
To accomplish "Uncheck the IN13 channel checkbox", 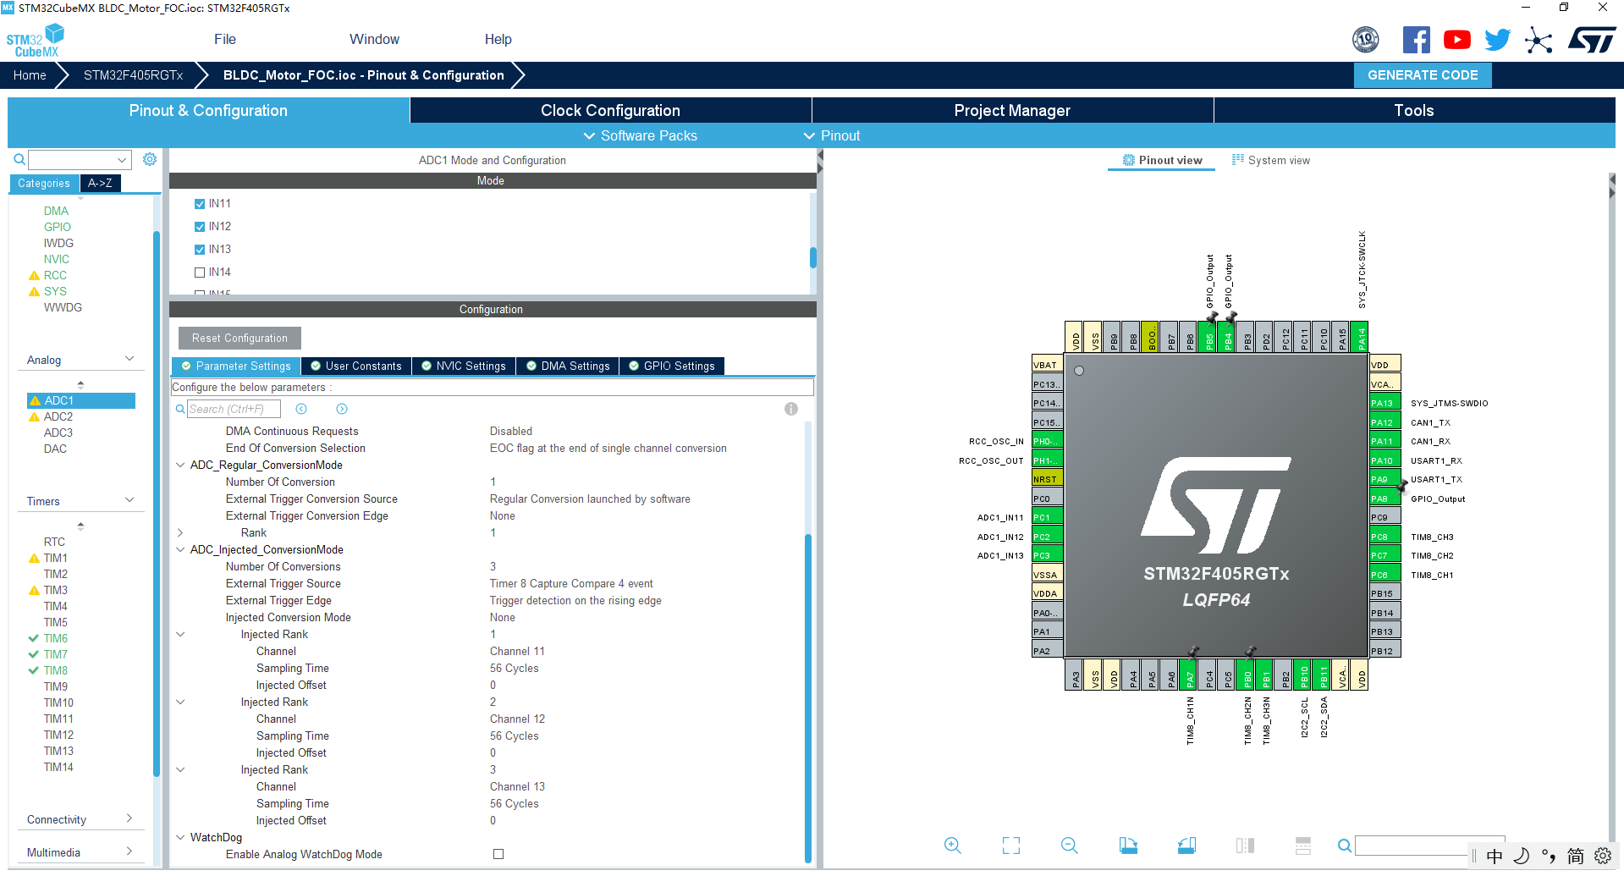I will pyautogui.click(x=200, y=250).
